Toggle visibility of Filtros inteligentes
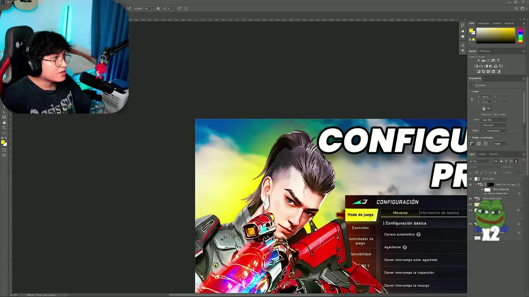The image size is (529, 297). click(x=482, y=190)
